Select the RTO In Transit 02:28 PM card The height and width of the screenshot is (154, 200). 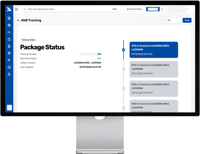pyautogui.click(x=154, y=69)
